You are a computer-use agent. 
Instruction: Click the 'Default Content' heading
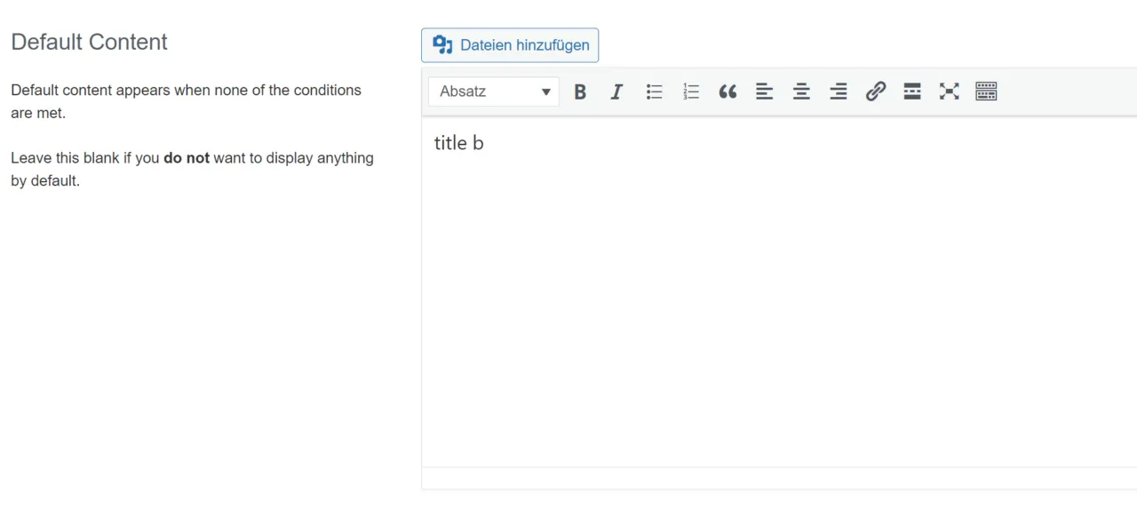coord(90,42)
